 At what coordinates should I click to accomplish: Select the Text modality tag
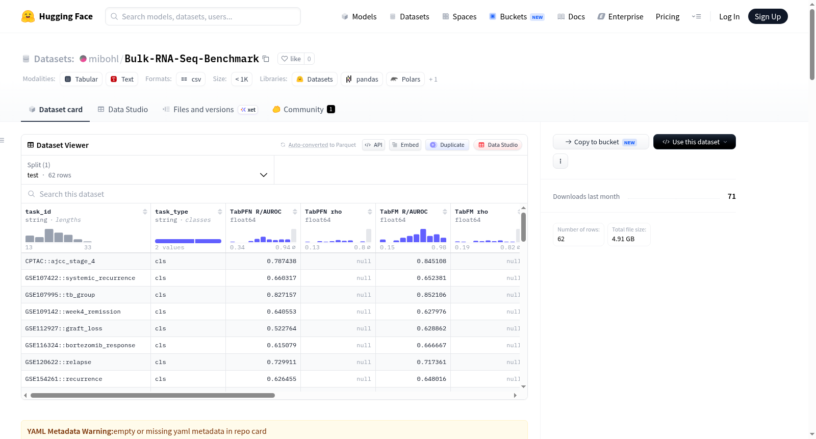click(122, 79)
